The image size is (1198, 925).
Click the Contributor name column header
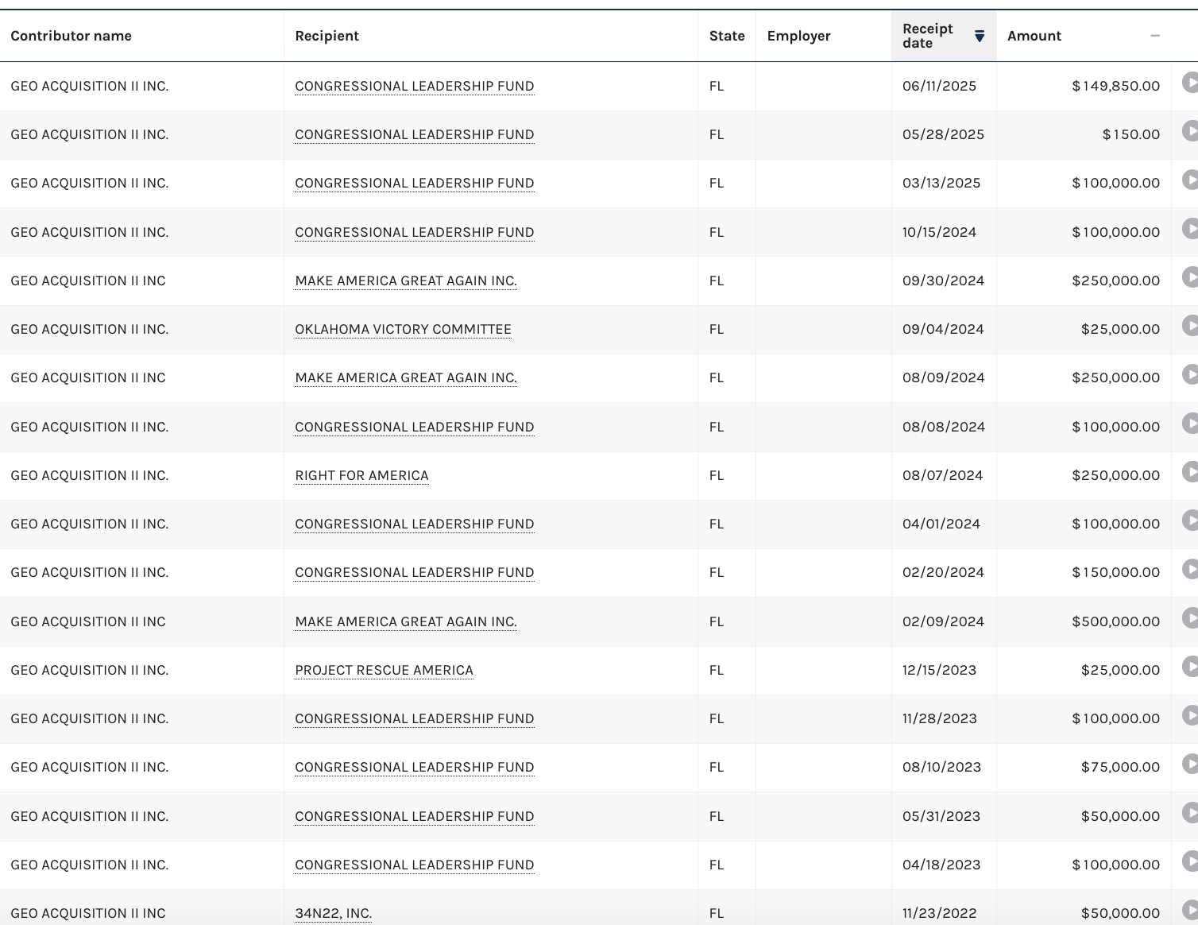point(71,36)
